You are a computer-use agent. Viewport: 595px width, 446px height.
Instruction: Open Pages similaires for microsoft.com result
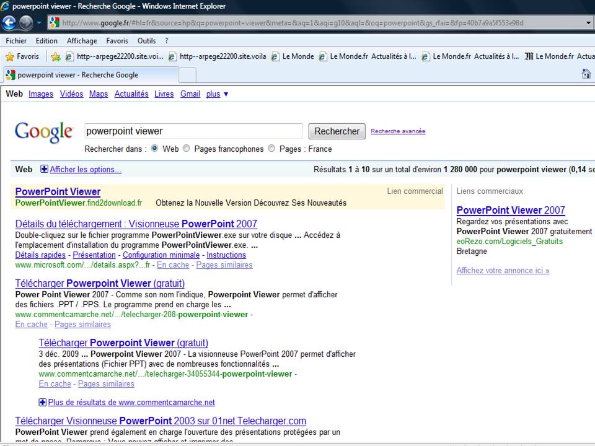tap(224, 265)
